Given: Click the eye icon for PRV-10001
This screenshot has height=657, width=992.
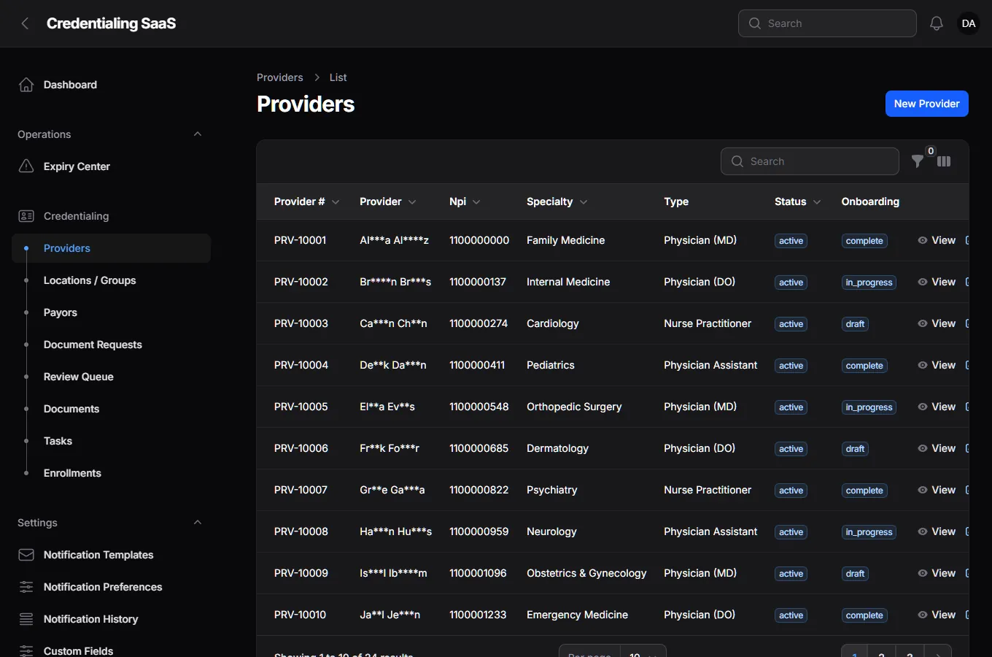Looking at the screenshot, I should tap(923, 240).
